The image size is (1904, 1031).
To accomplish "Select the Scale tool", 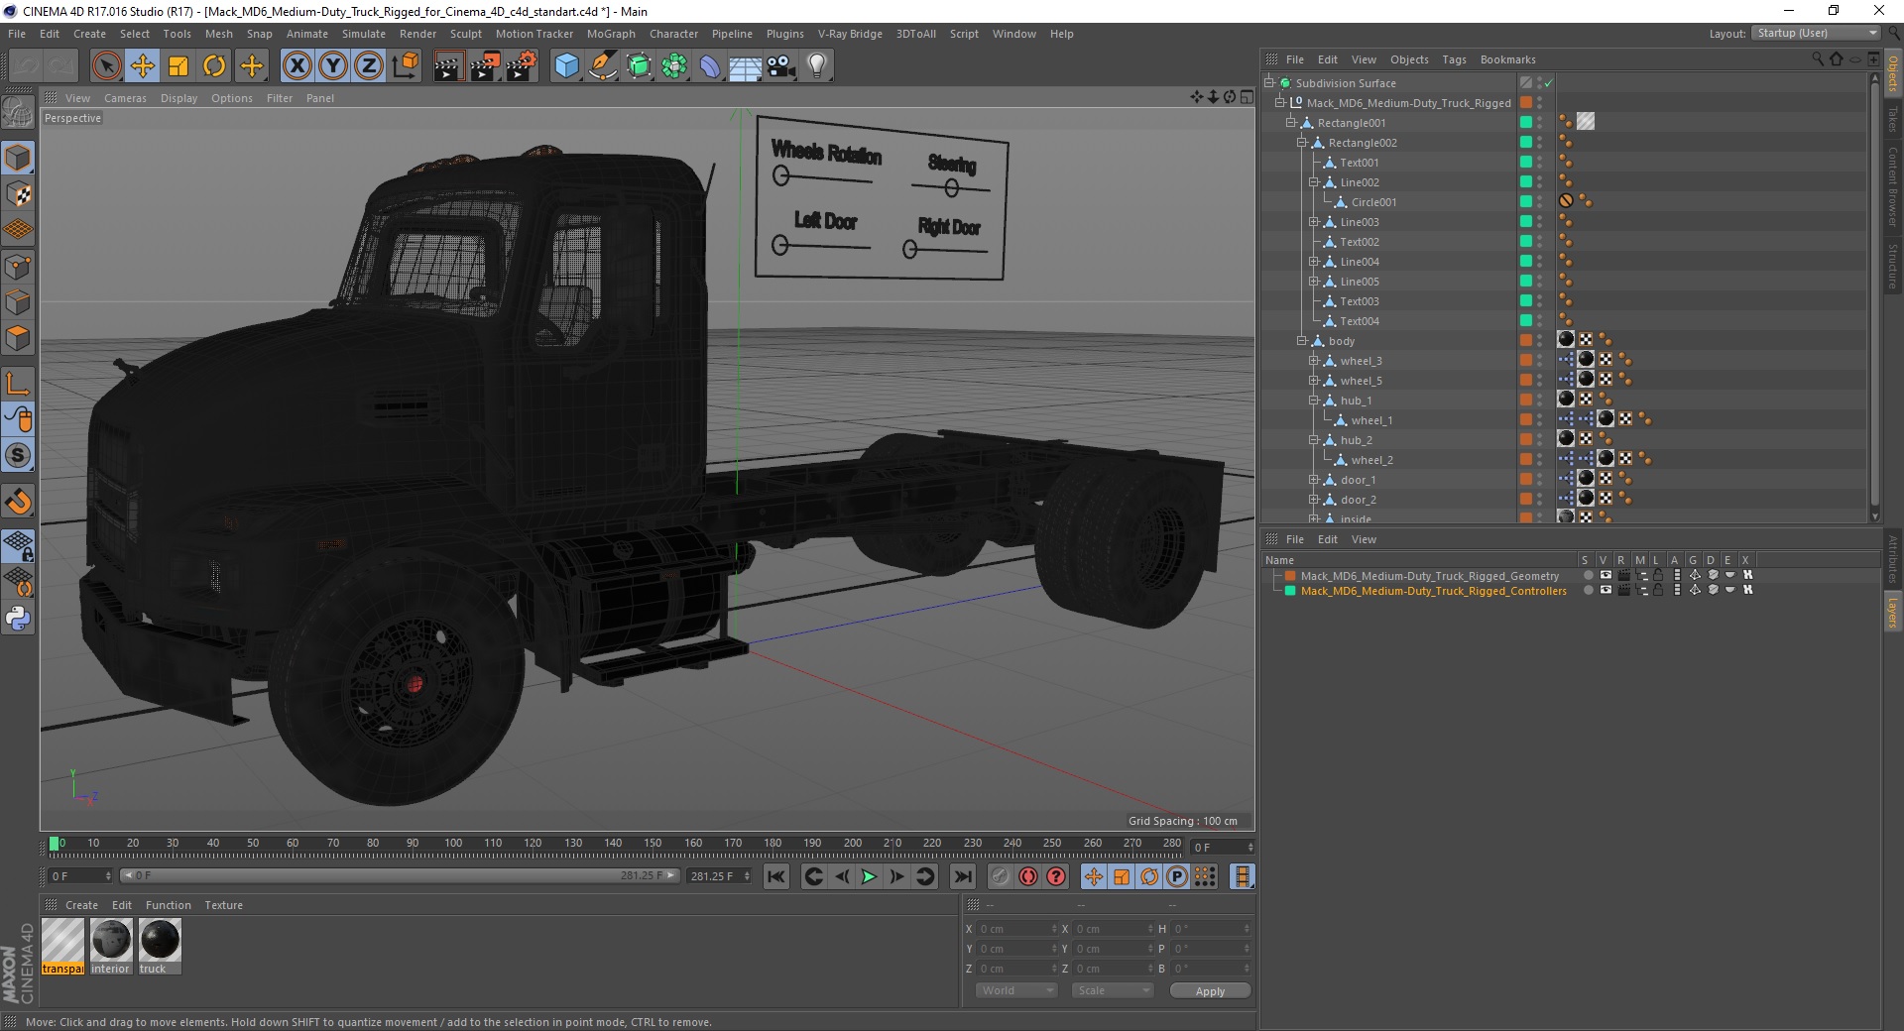I will [x=178, y=66].
